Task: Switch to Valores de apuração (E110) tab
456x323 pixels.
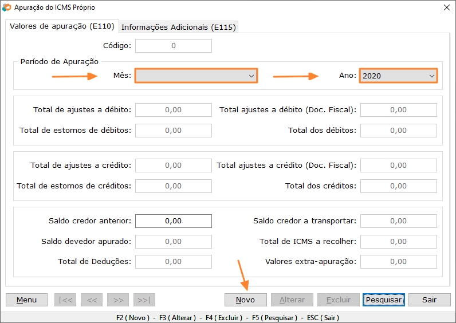Action: pyautogui.click(x=62, y=26)
